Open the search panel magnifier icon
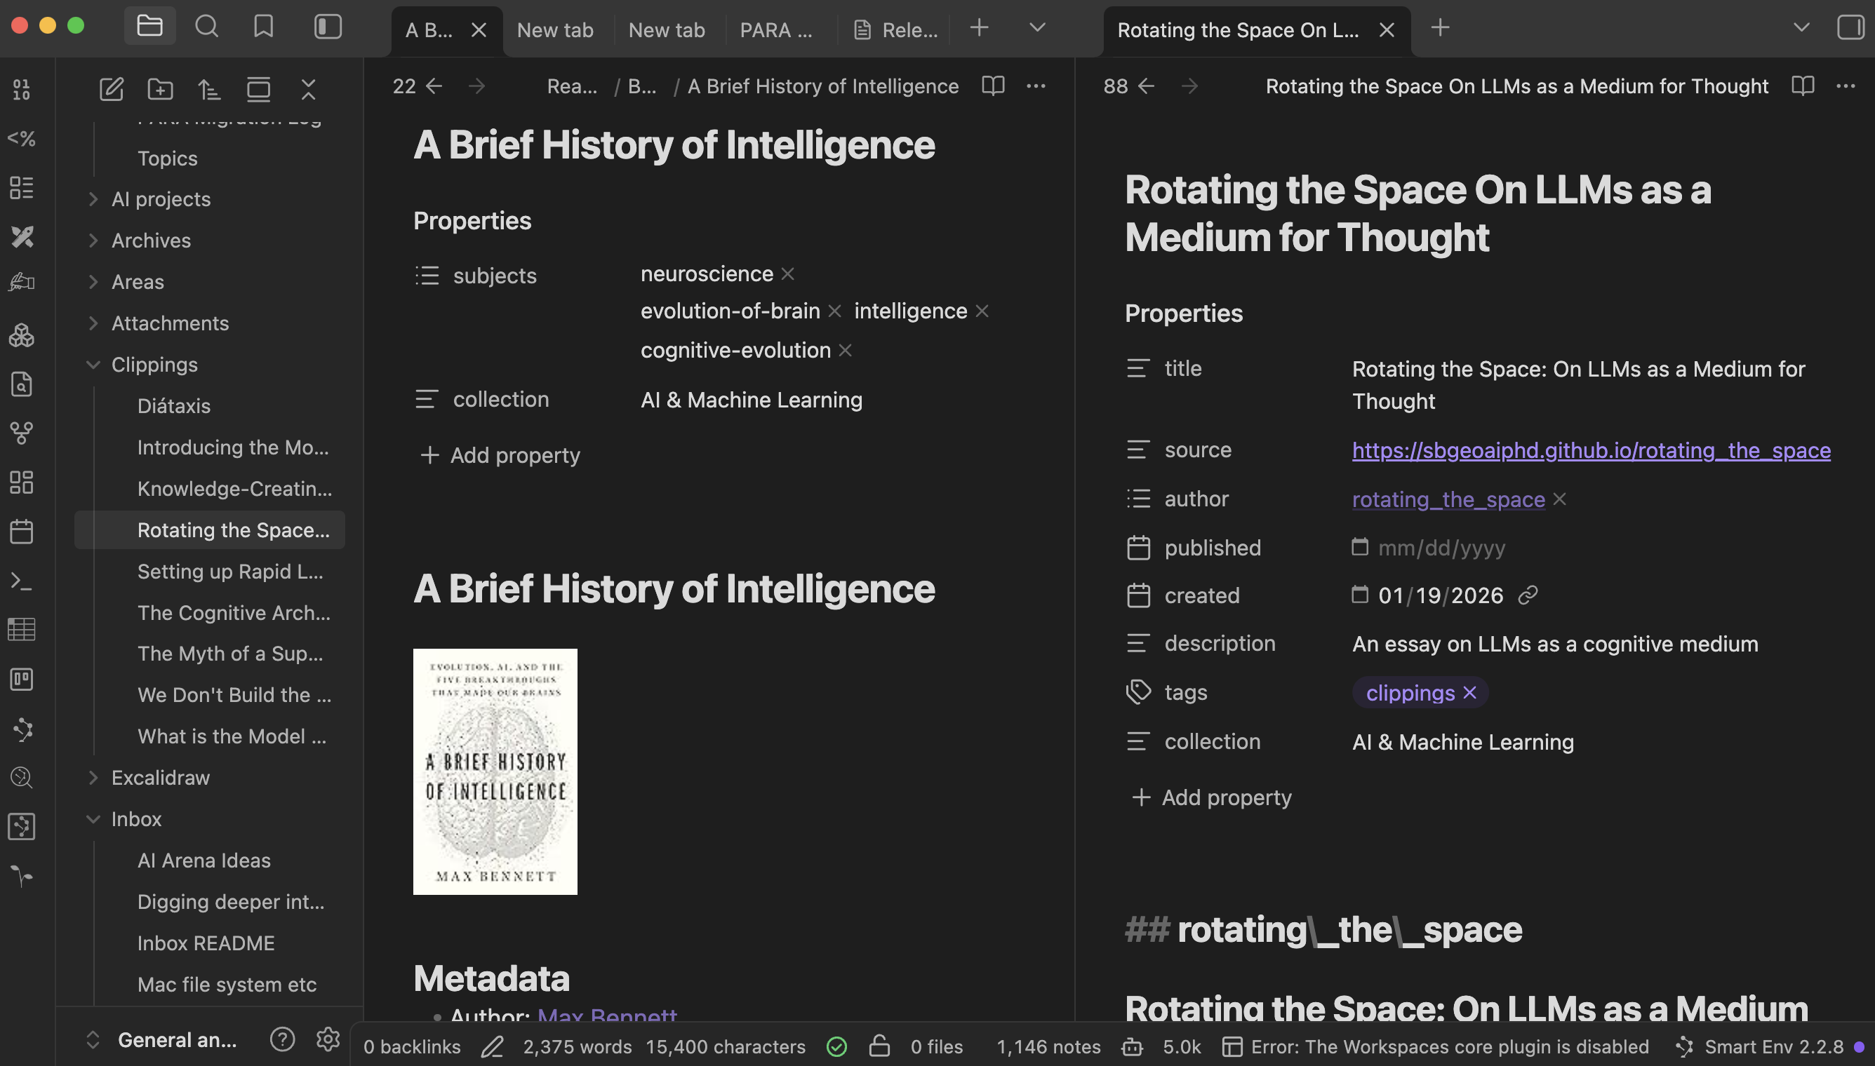Screen dimensions: 1875x1066 click(206, 27)
